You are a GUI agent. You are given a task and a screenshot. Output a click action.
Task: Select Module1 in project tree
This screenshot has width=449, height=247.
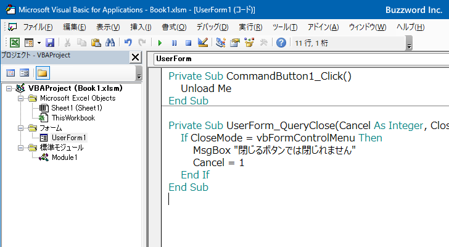(x=64, y=157)
